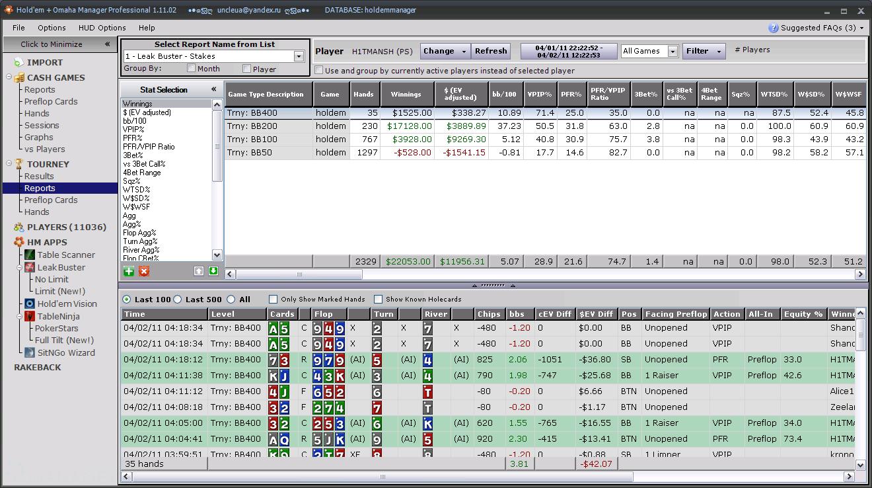Open the All Games combo box
The image size is (872, 488).
click(672, 51)
